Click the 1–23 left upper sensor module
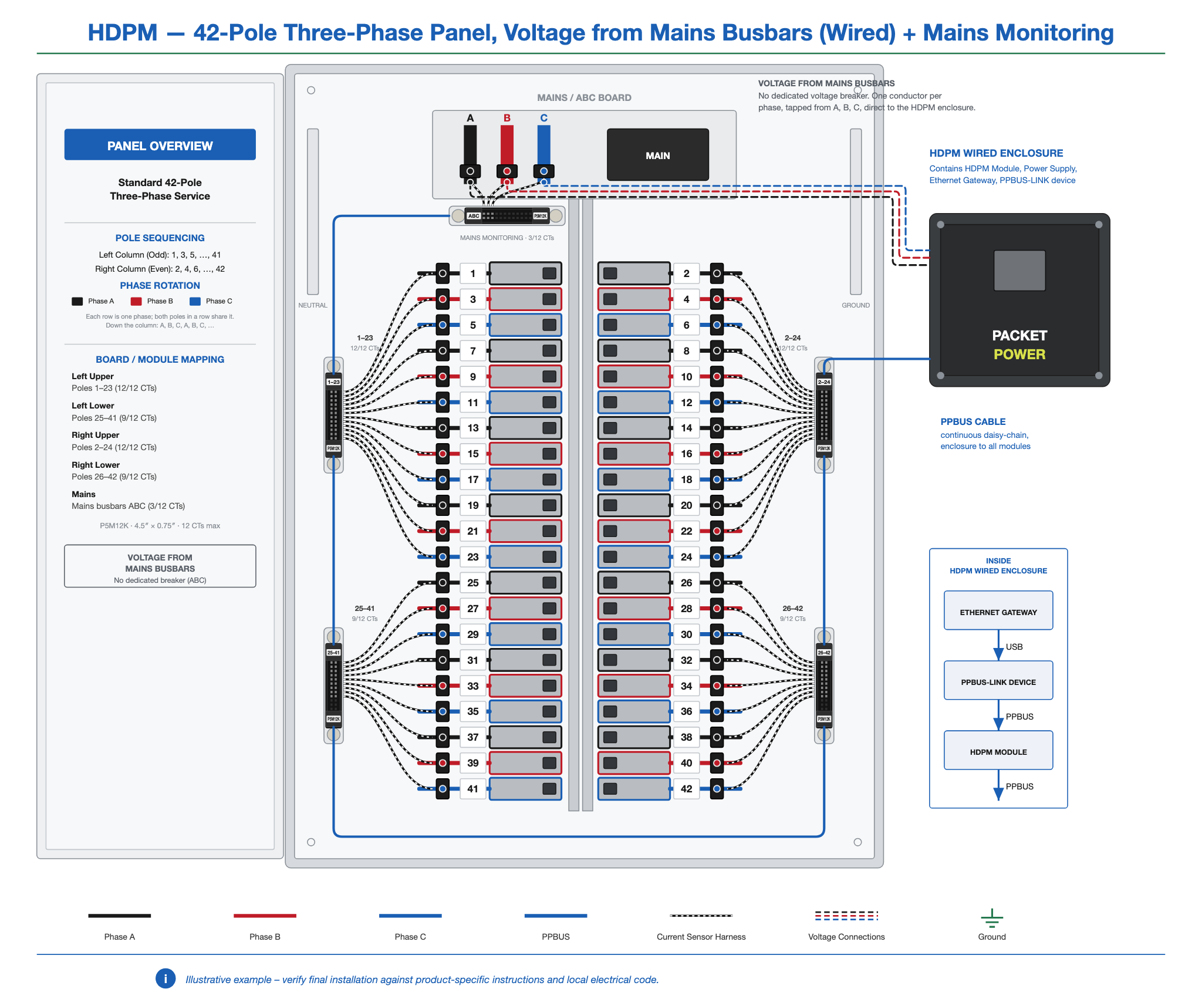Screen dimensions: 1202x1006 (x=333, y=415)
